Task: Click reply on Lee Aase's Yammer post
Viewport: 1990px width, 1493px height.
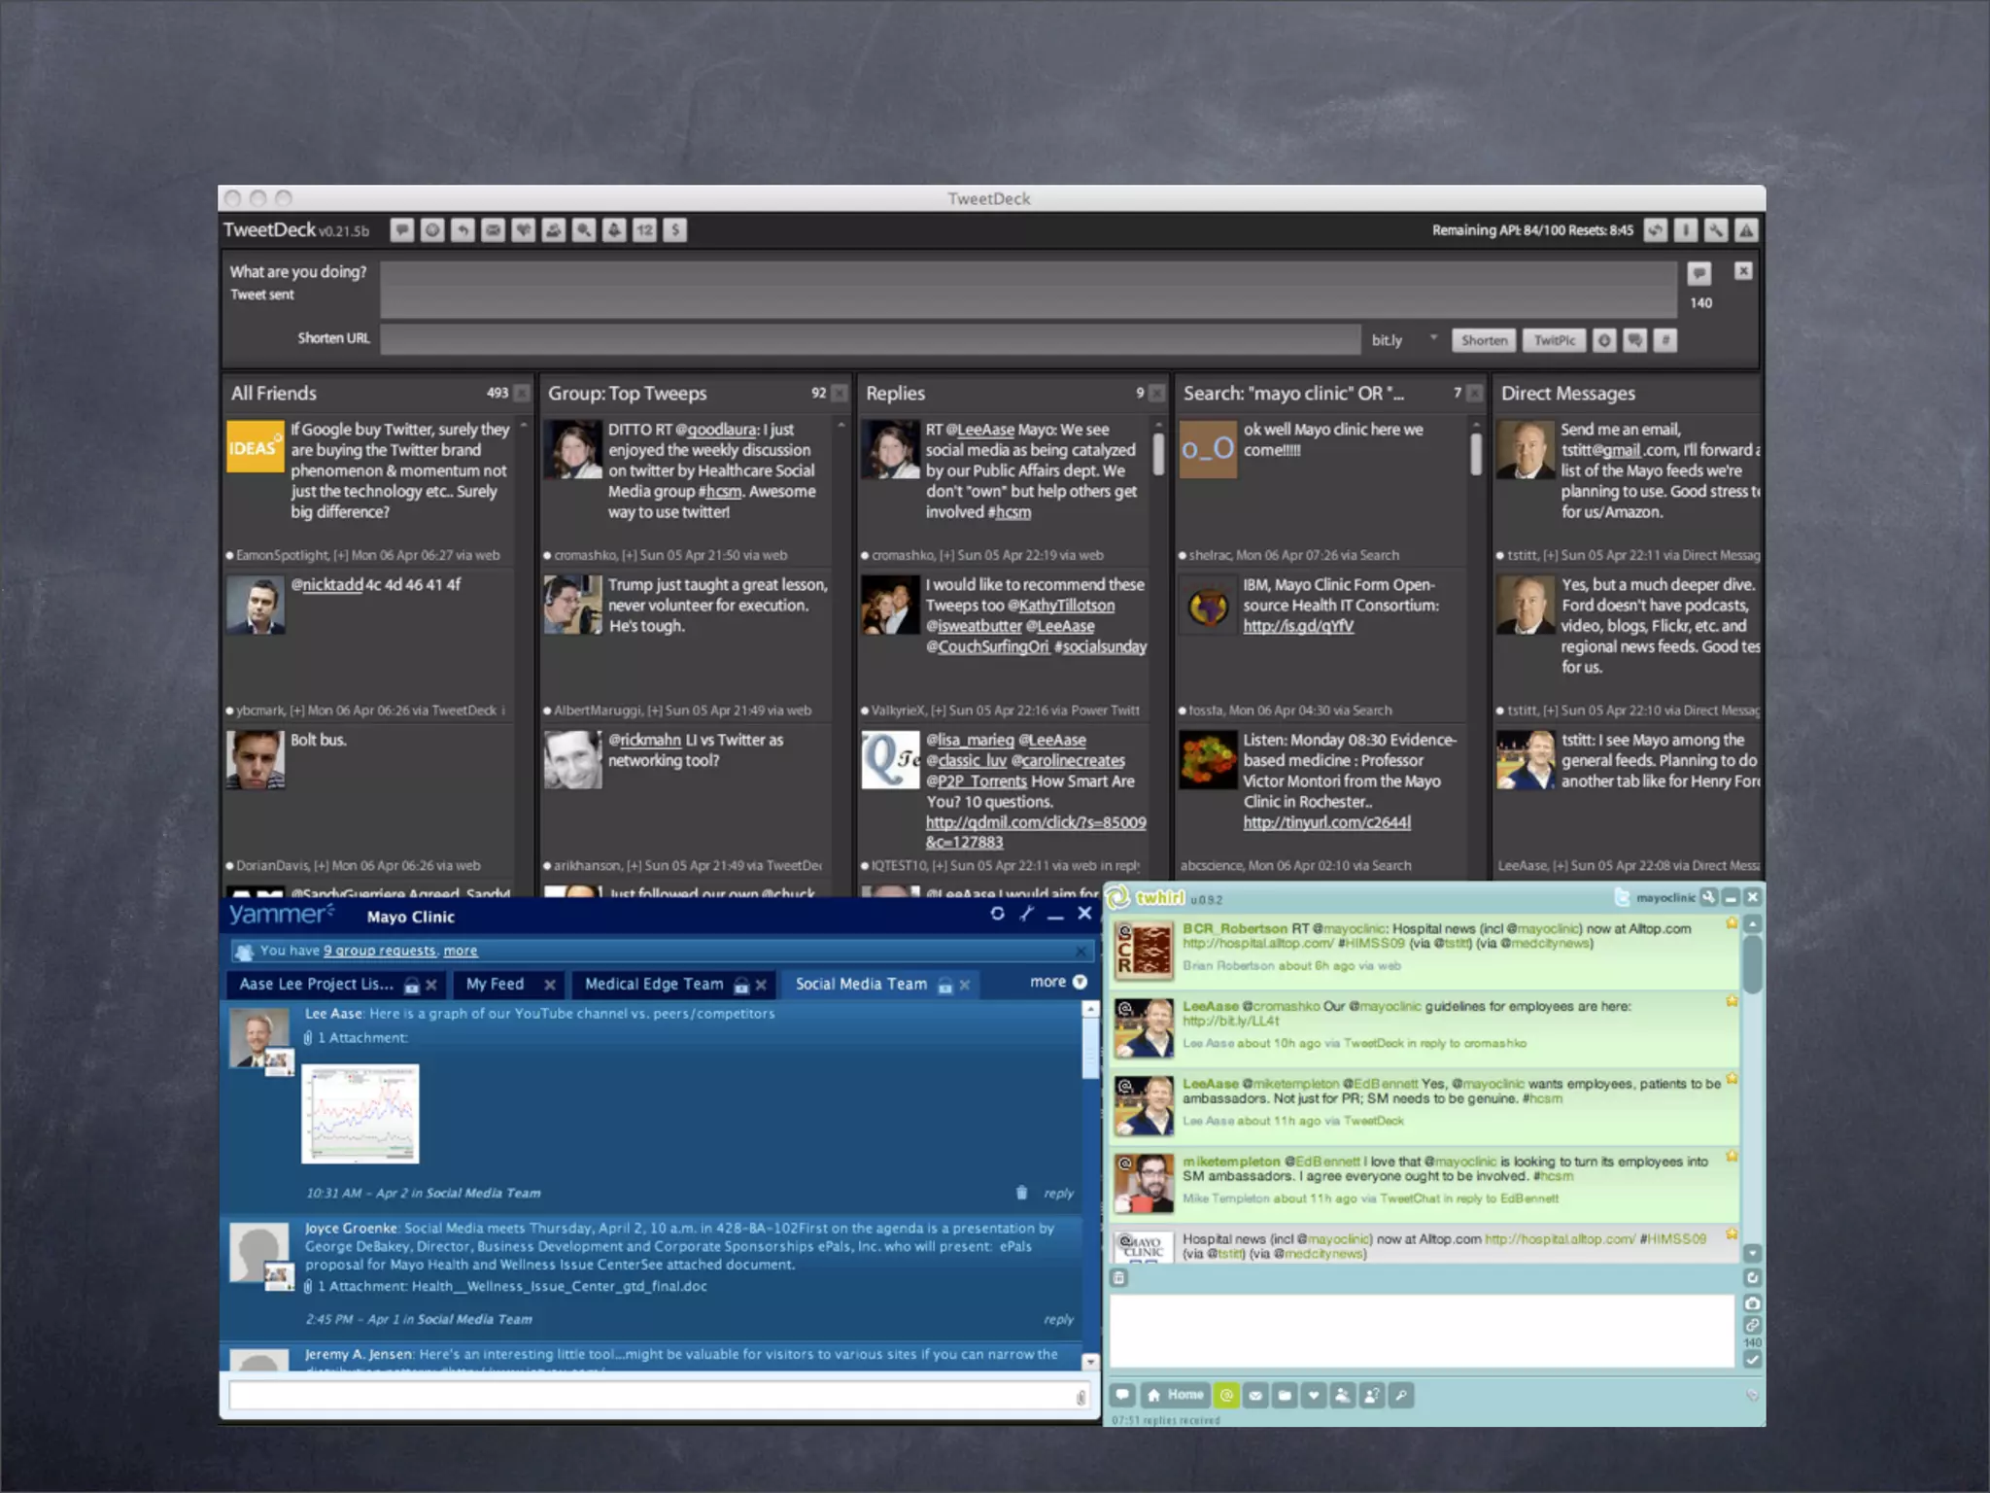Action: pyautogui.click(x=1058, y=1194)
